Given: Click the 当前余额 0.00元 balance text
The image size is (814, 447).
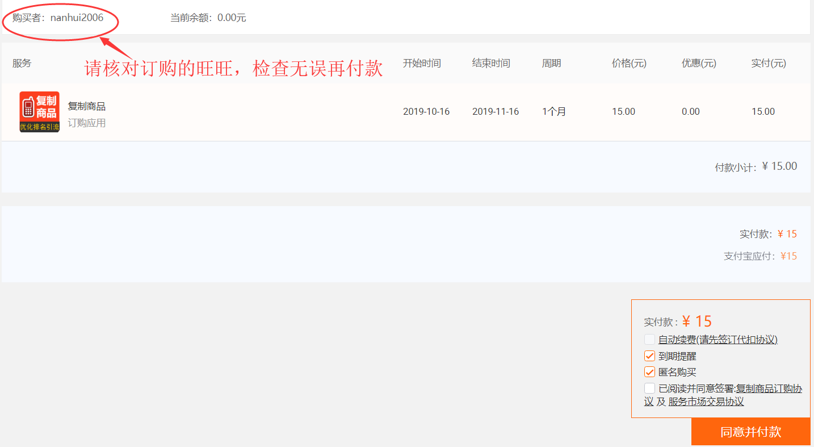Looking at the screenshot, I should pos(208,18).
